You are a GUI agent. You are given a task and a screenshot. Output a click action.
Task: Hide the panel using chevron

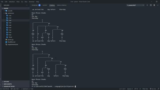[158, 5]
